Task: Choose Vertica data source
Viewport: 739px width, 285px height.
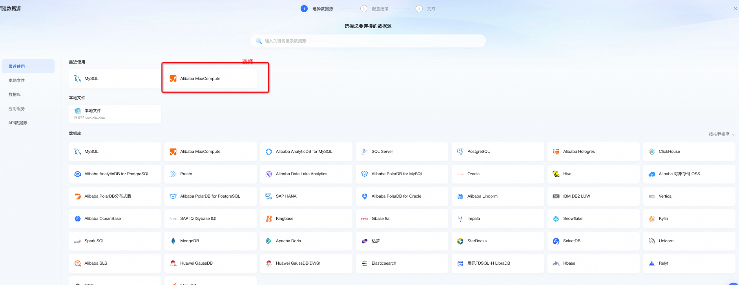Action: 689,196
